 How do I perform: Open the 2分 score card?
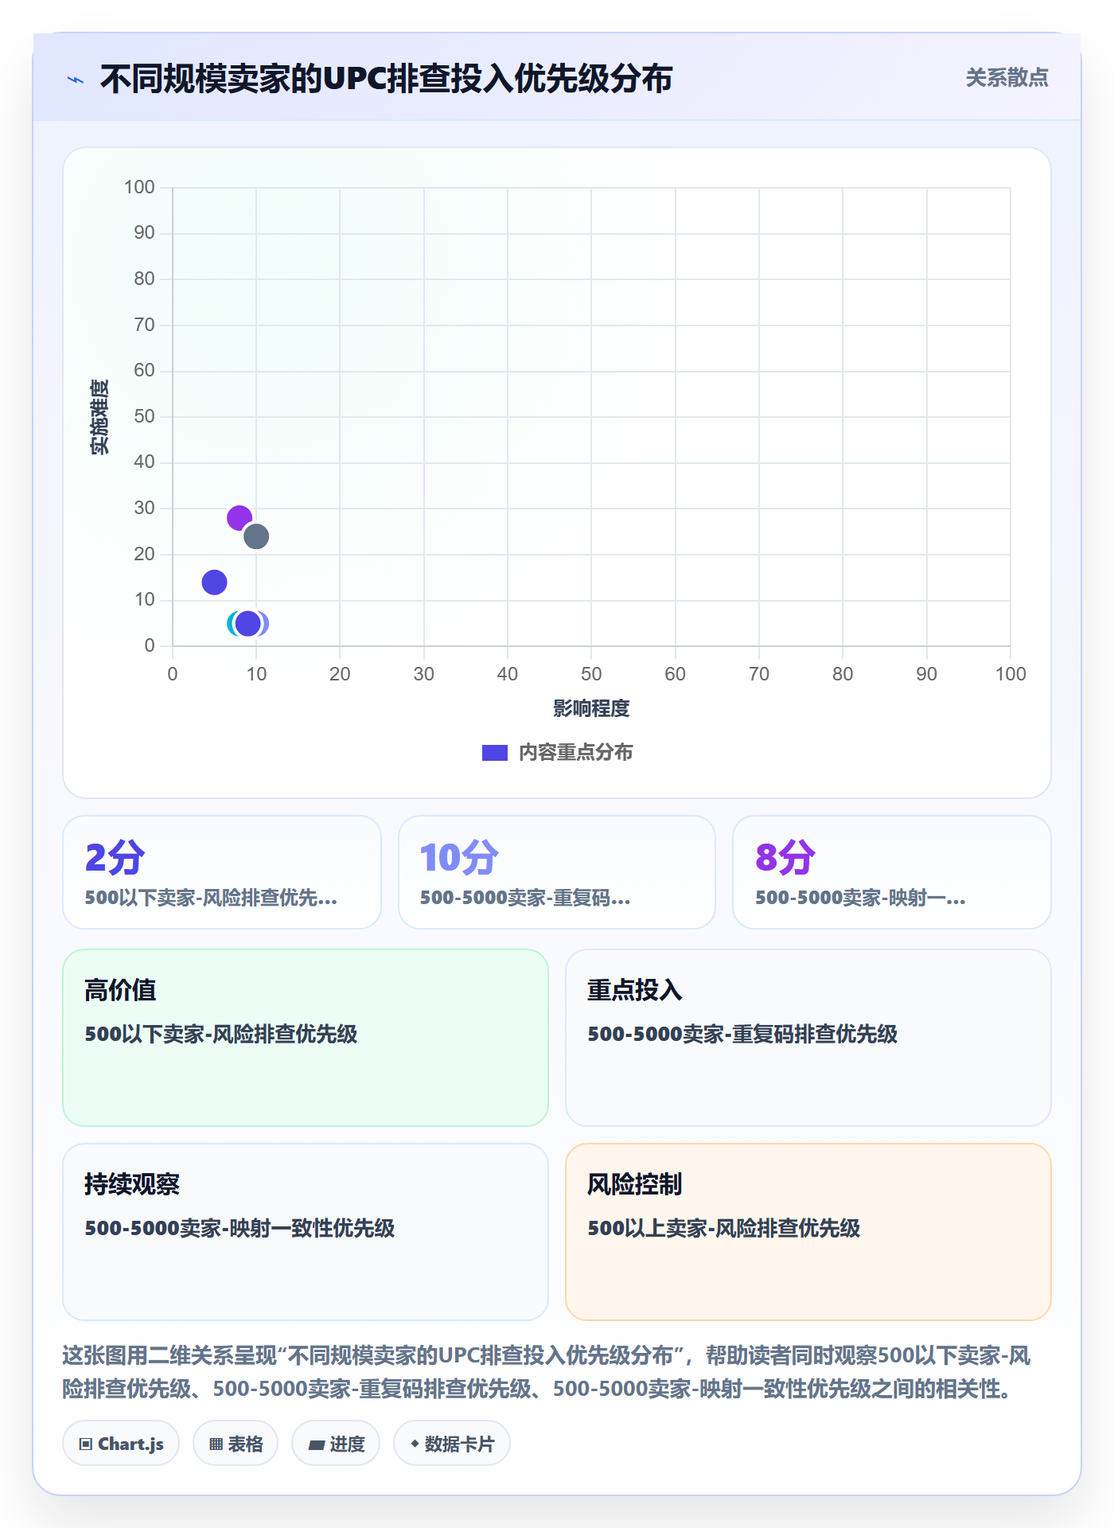(x=222, y=872)
